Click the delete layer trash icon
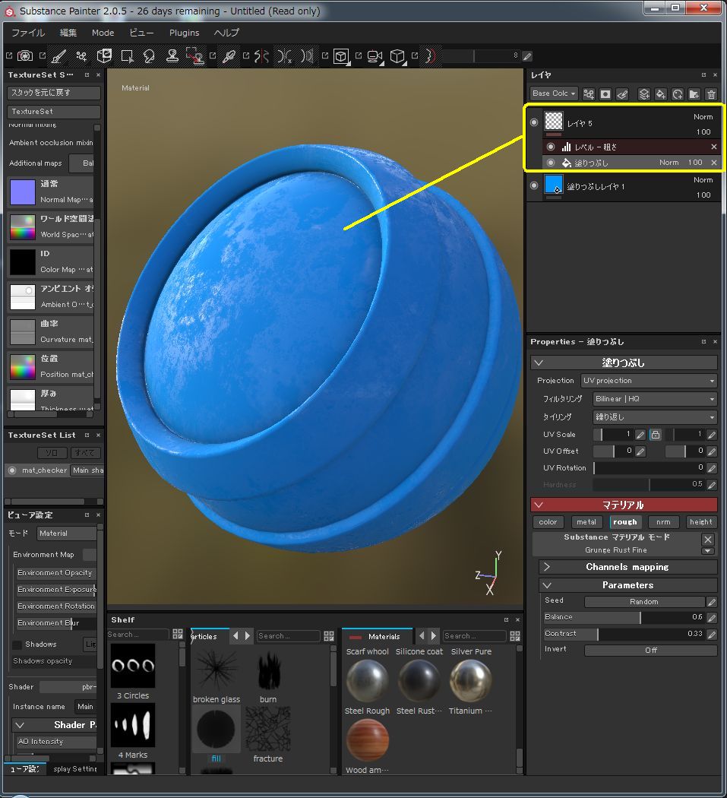This screenshot has height=798, width=727. point(711,93)
